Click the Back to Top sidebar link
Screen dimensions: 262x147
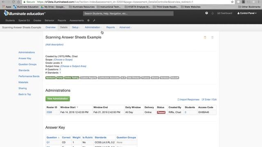(25, 94)
